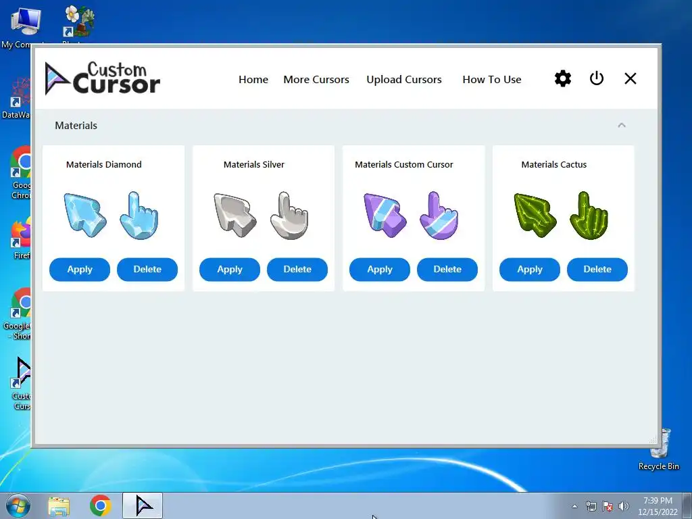Click the network tray icon
Screen dimensions: 692x519
point(591,506)
